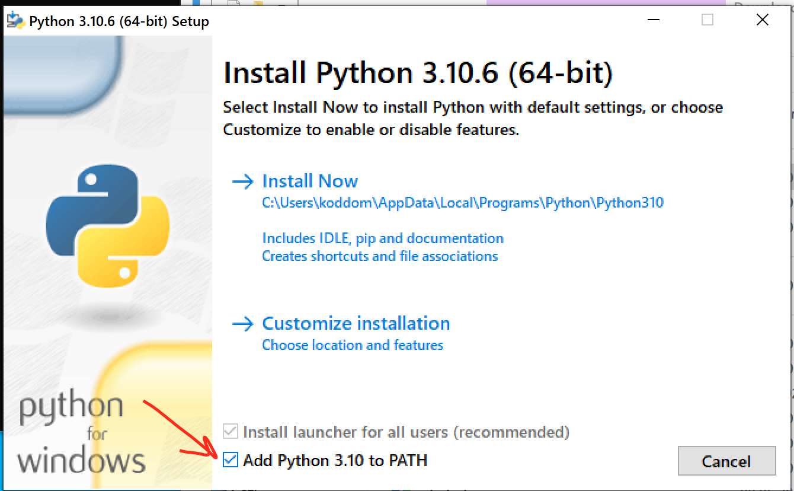
Task: Click the blue arrow beside Install Now
Action: click(243, 181)
